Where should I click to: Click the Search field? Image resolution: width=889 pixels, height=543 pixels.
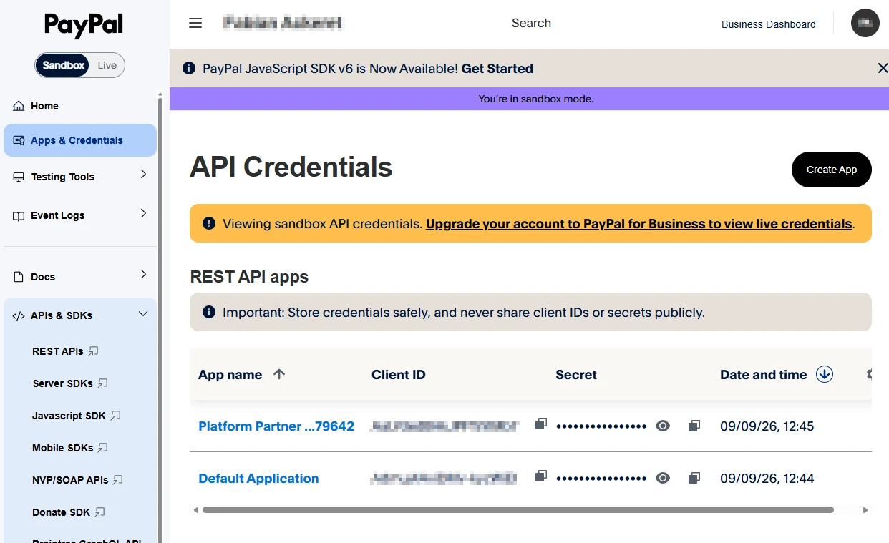pyautogui.click(x=531, y=23)
